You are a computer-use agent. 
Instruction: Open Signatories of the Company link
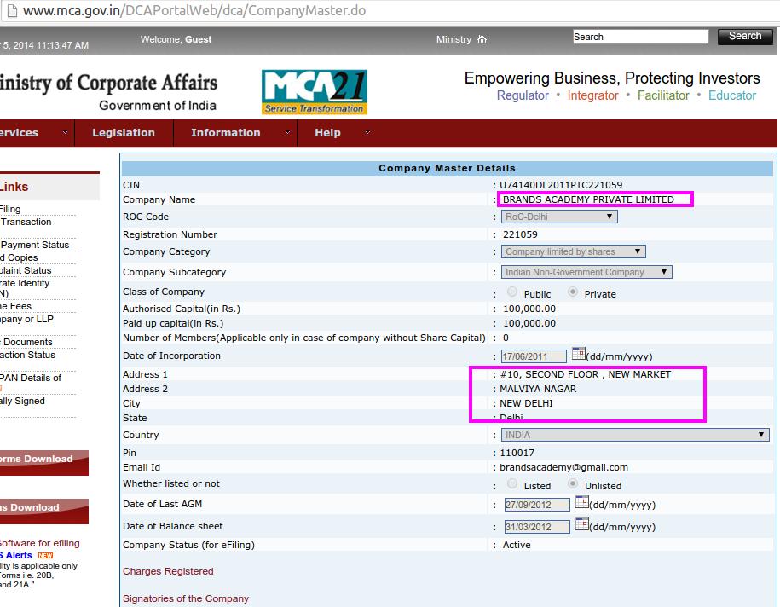pos(186,598)
